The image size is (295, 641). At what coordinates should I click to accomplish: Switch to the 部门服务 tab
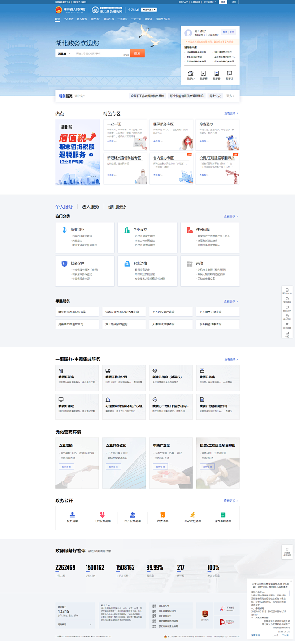117,207
